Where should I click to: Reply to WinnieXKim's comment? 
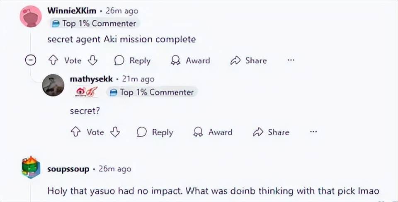(x=132, y=60)
